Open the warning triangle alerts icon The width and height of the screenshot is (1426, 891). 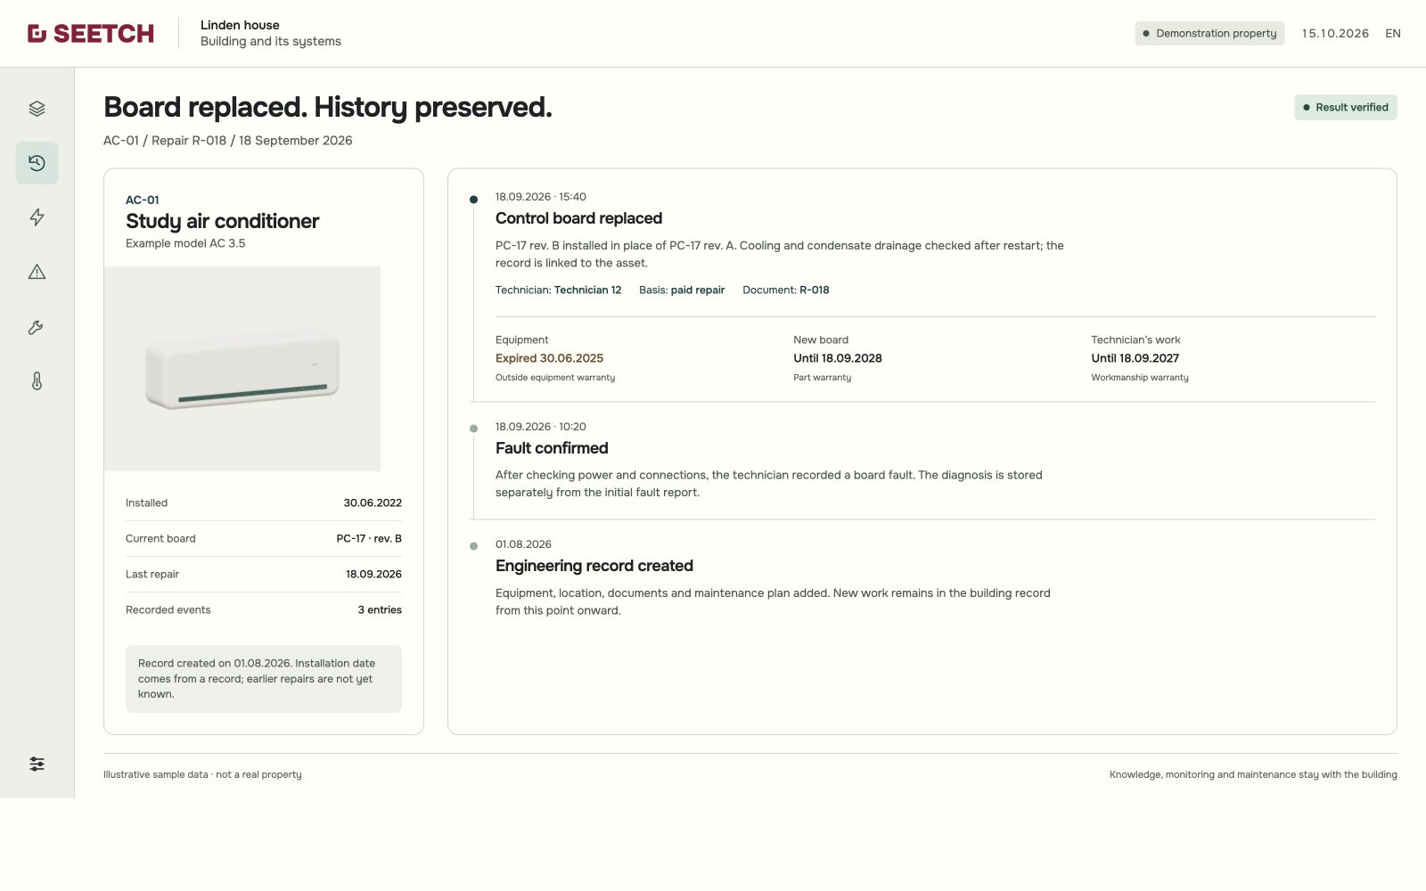37,272
